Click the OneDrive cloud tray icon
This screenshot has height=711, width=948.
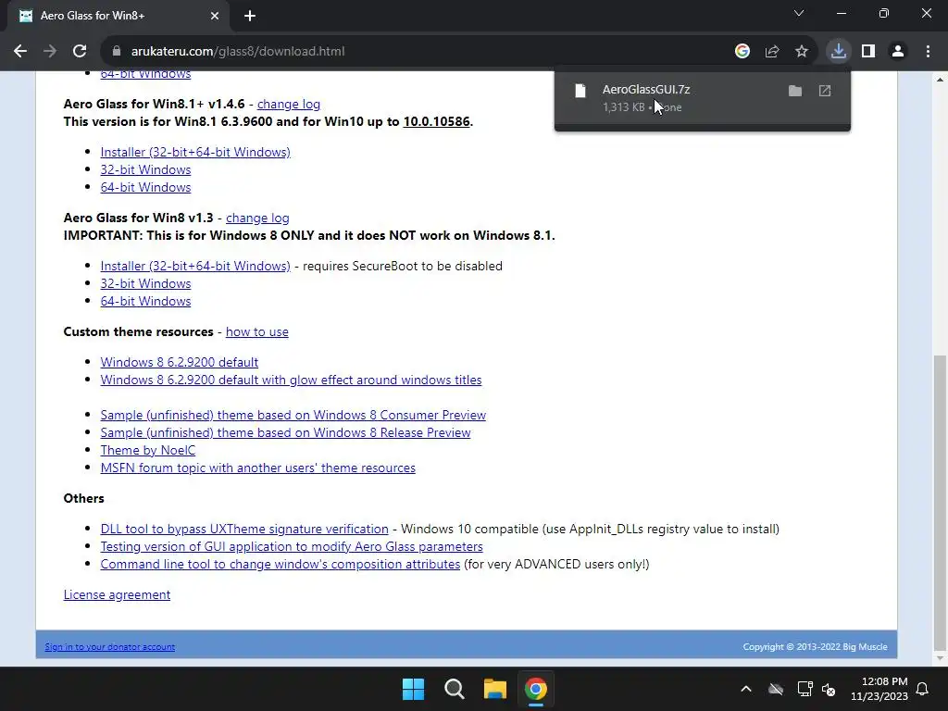[776, 689]
